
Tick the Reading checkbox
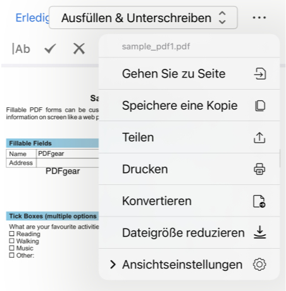tap(11, 234)
